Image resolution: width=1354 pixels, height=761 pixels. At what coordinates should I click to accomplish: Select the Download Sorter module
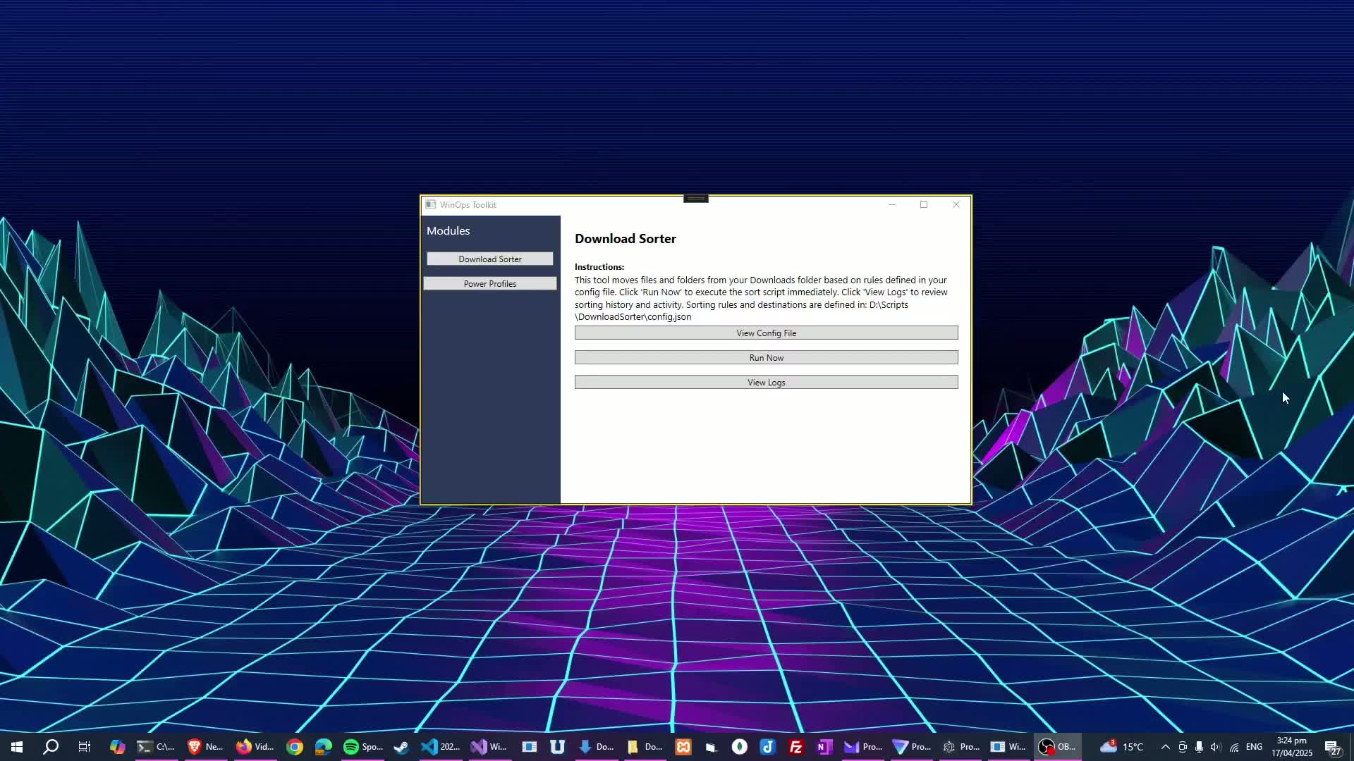tap(489, 259)
